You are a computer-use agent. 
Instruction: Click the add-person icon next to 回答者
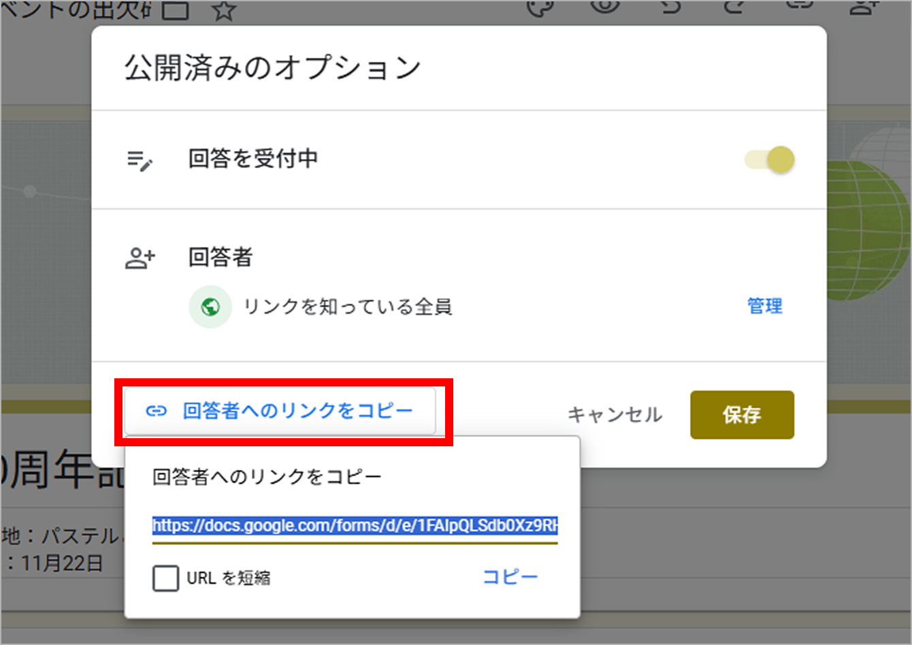pyautogui.click(x=140, y=258)
